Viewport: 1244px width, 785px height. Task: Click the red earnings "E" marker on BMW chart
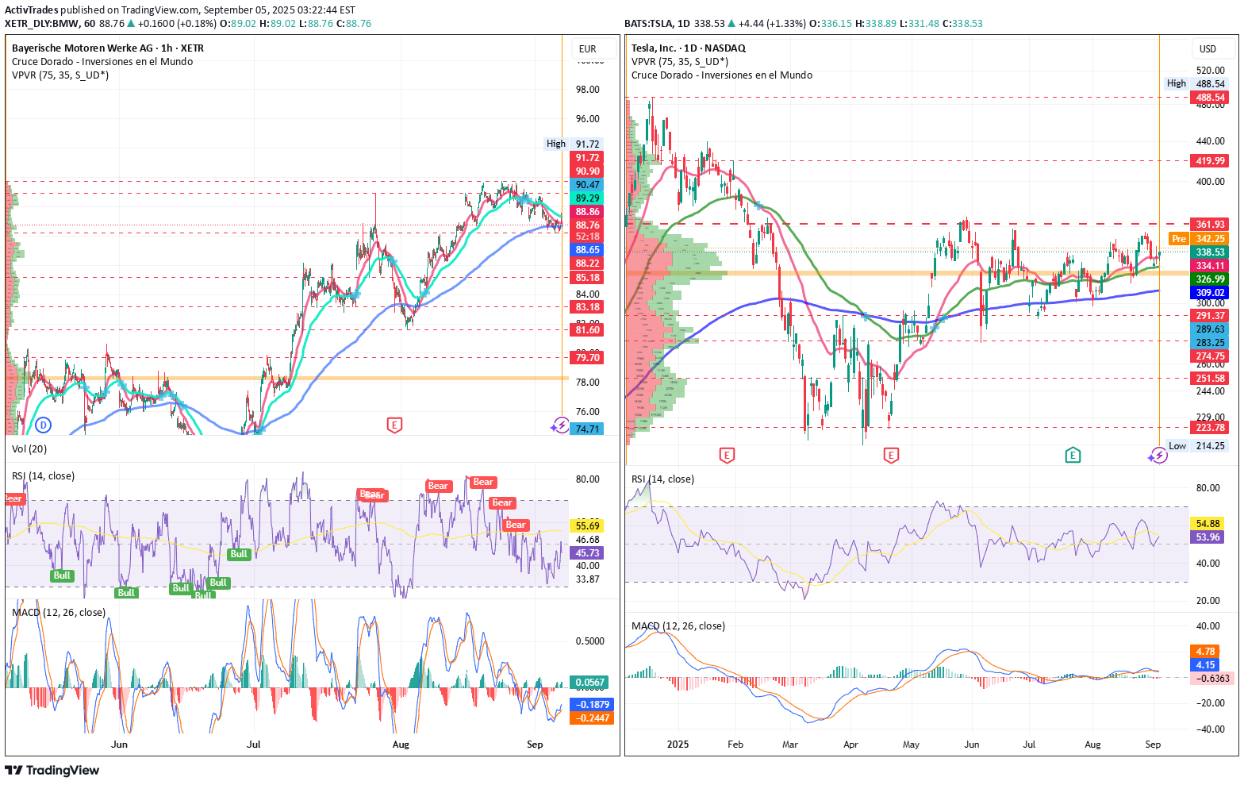[x=394, y=425]
